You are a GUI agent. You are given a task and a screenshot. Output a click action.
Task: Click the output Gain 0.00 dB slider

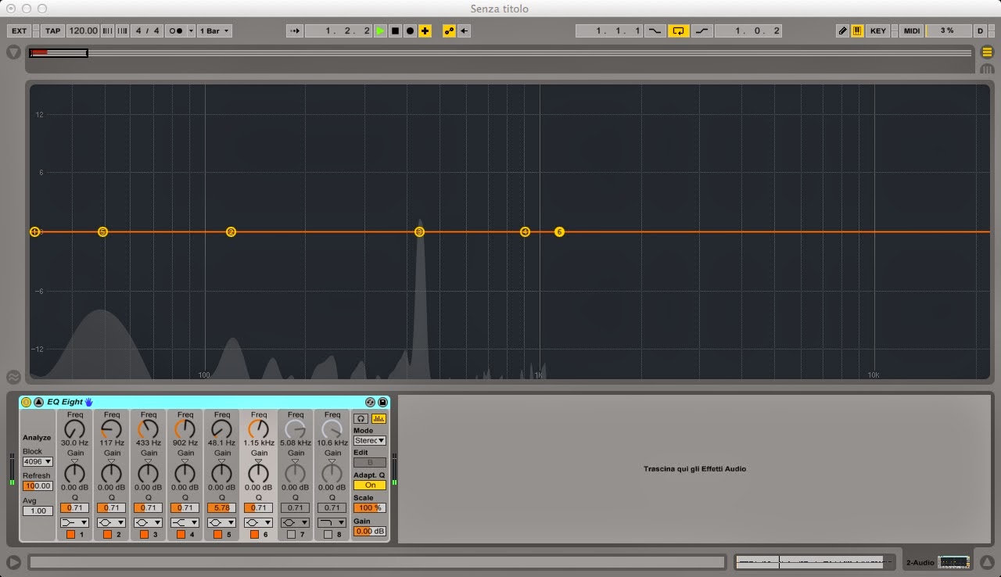point(369,532)
